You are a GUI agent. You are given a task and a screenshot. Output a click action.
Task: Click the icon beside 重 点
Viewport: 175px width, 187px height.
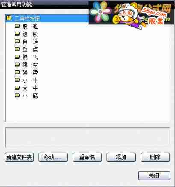[17, 49]
